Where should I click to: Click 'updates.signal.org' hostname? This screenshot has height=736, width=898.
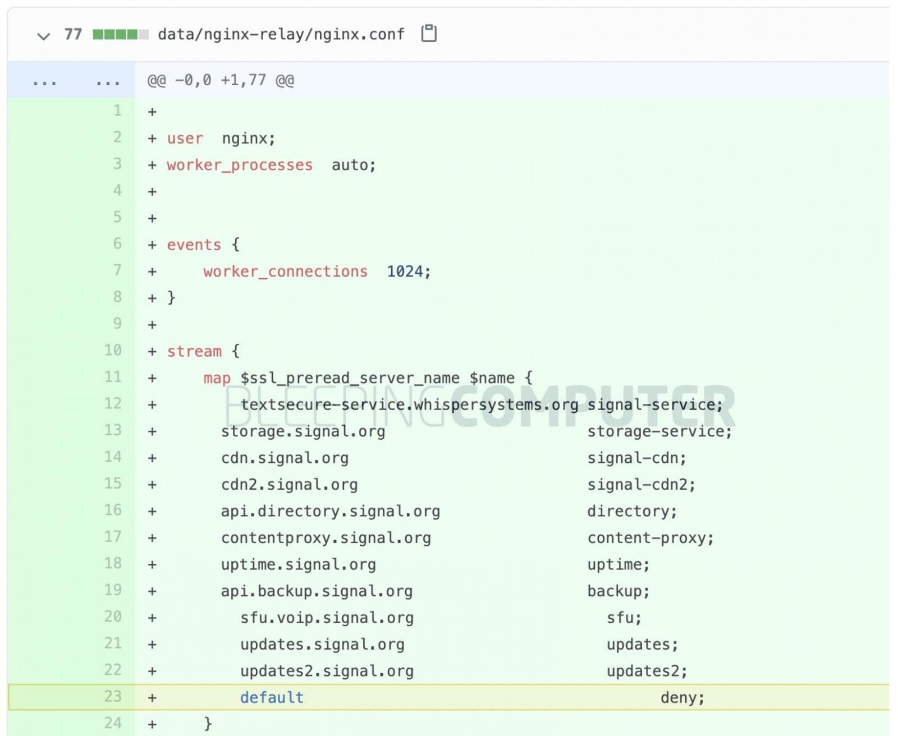(322, 645)
